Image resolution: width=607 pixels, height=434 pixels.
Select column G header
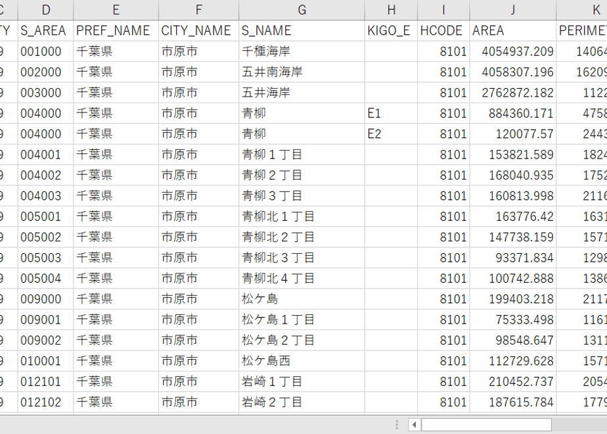(x=302, y=10)
